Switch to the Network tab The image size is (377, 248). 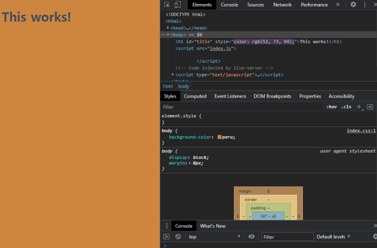tap(282, 5)
